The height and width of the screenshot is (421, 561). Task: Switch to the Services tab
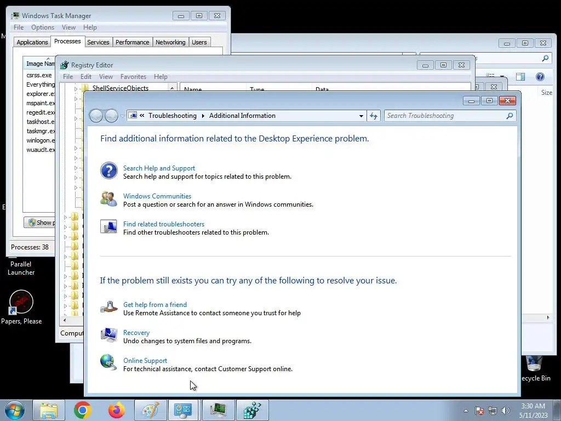[x=98, y=42]
